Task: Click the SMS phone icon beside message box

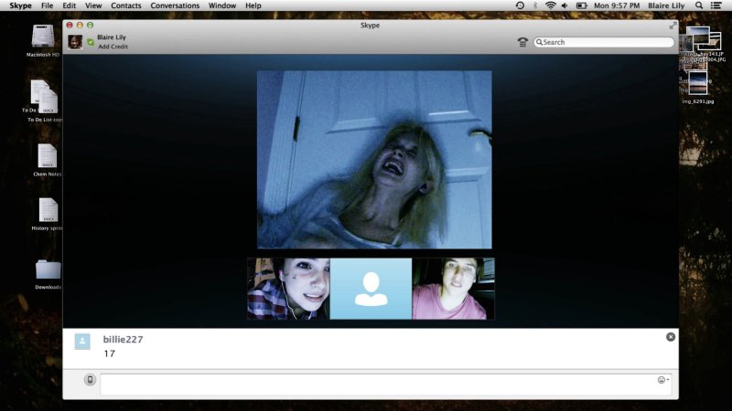Action: point(90,380)
